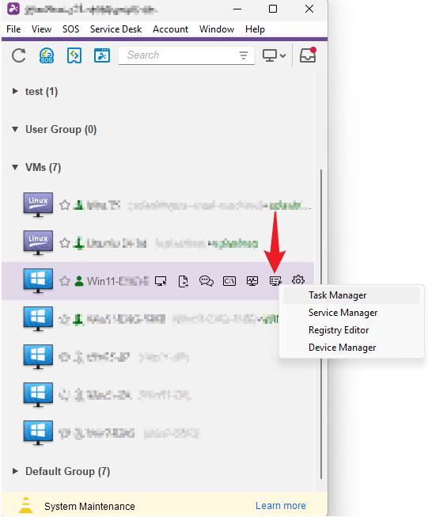This screenshot has width=428, height=517.
Task: Click the refresh icon in the toolbar
Action: [19, 55]
